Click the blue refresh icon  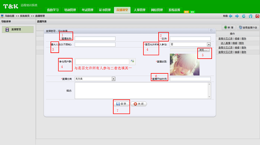(244, 16)
